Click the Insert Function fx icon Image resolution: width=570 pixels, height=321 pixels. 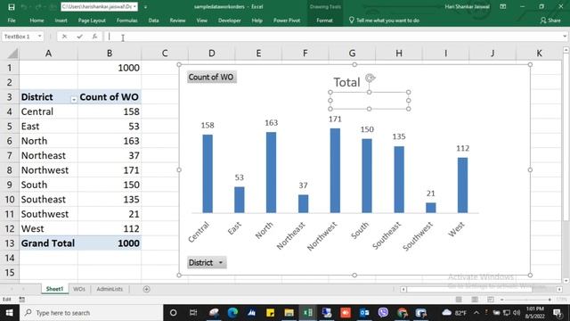point(94,37)
